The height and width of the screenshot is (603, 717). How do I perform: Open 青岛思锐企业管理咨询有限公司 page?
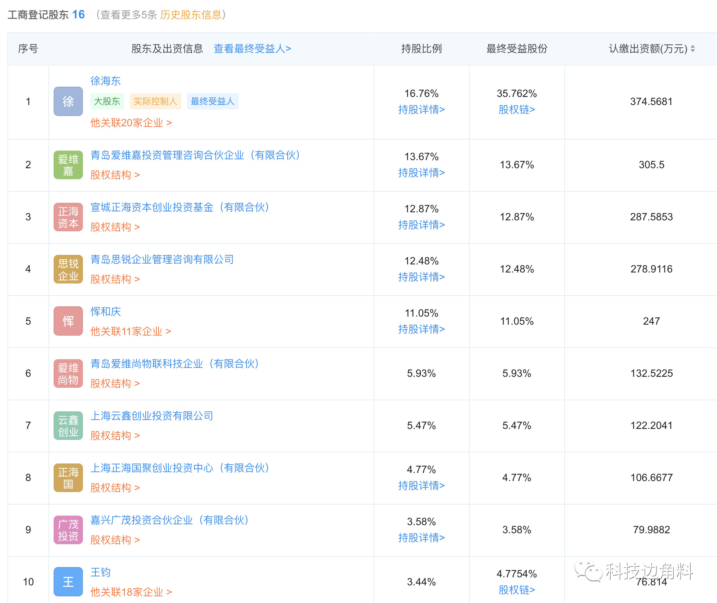click(x=162, y=259)
